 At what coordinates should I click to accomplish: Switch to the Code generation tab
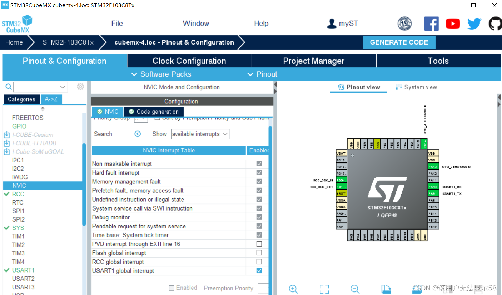point(154,112)
